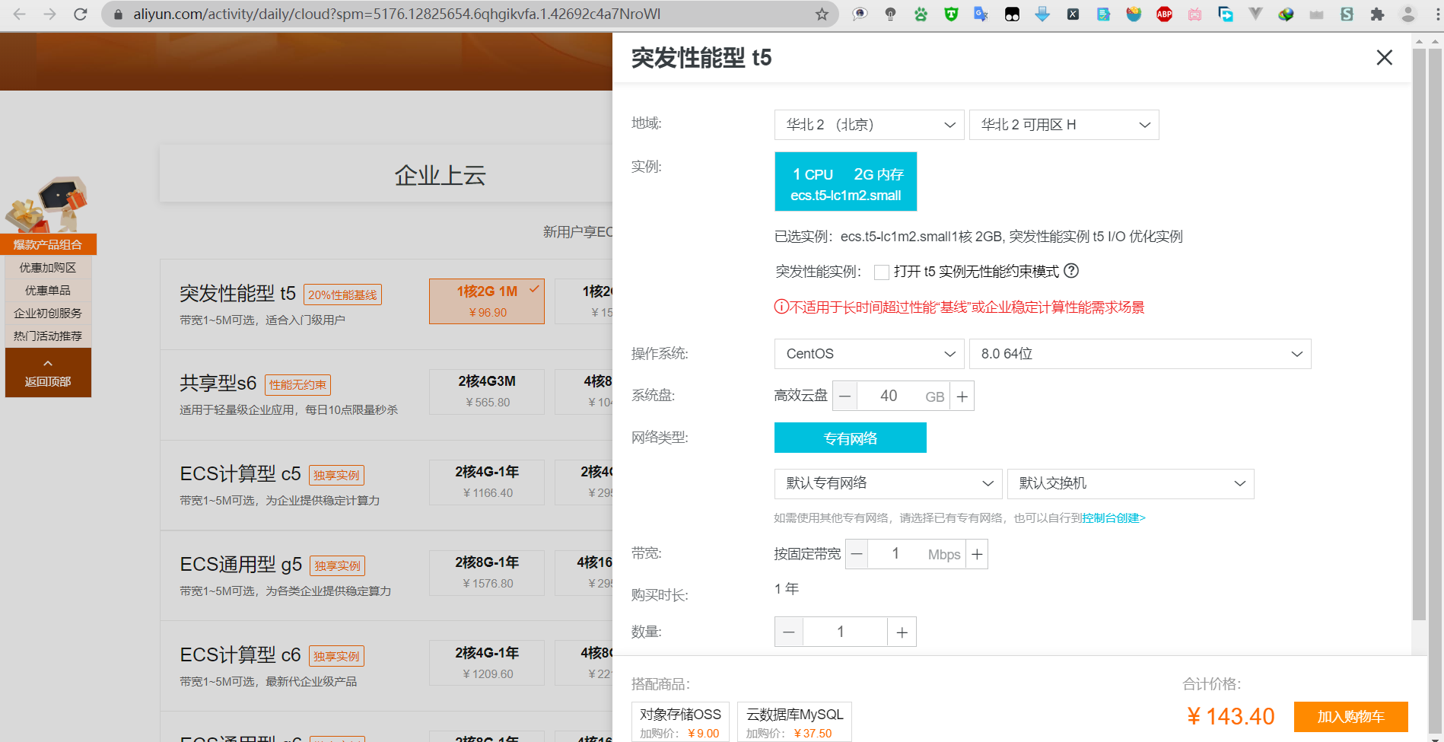1444x742 pixels.
Task: Edit purchase quantity field
Action: click(x=844, y=632)
